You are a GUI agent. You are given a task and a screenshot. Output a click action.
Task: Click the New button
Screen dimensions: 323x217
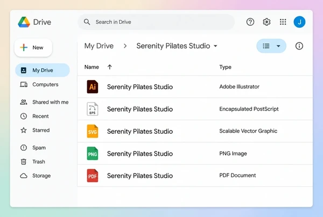pos(33,47)
